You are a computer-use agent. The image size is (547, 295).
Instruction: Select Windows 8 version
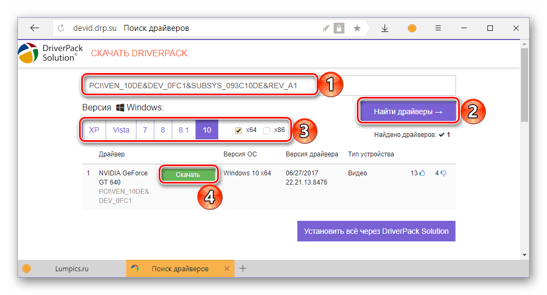coord(163,130)
